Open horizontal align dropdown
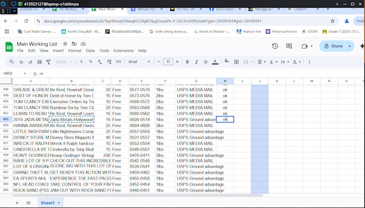The width and height of the screenshot is (365, 208). tap(261, 62)
